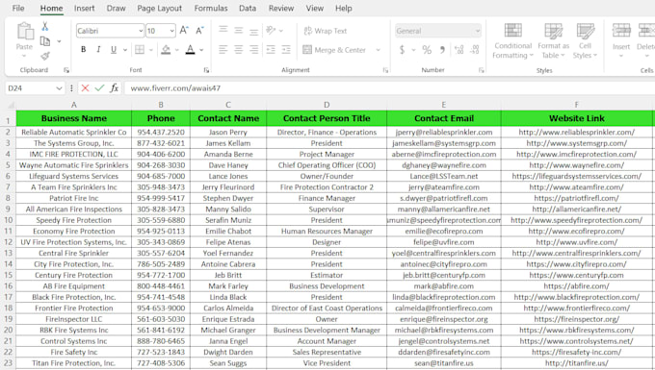Viewport: 655px width, 370px height.
Task: Open website link http://www.uvfire.com/
Action: point(577,242)
